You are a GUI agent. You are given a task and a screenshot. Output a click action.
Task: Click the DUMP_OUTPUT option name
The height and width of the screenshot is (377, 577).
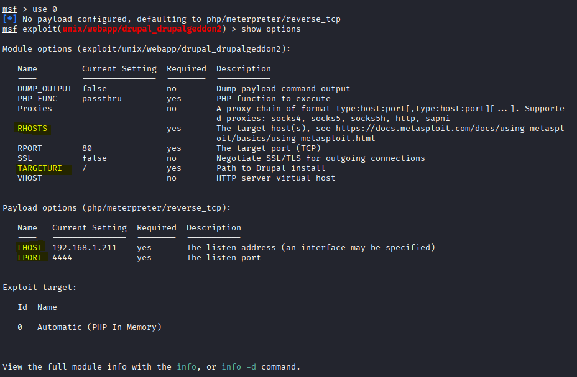pos(45,89)
